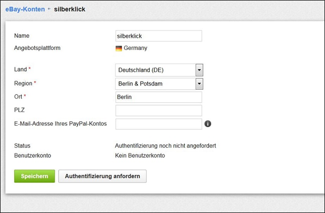Click the German flag icon
The image size is (325, 213).
tap(119, 48)
